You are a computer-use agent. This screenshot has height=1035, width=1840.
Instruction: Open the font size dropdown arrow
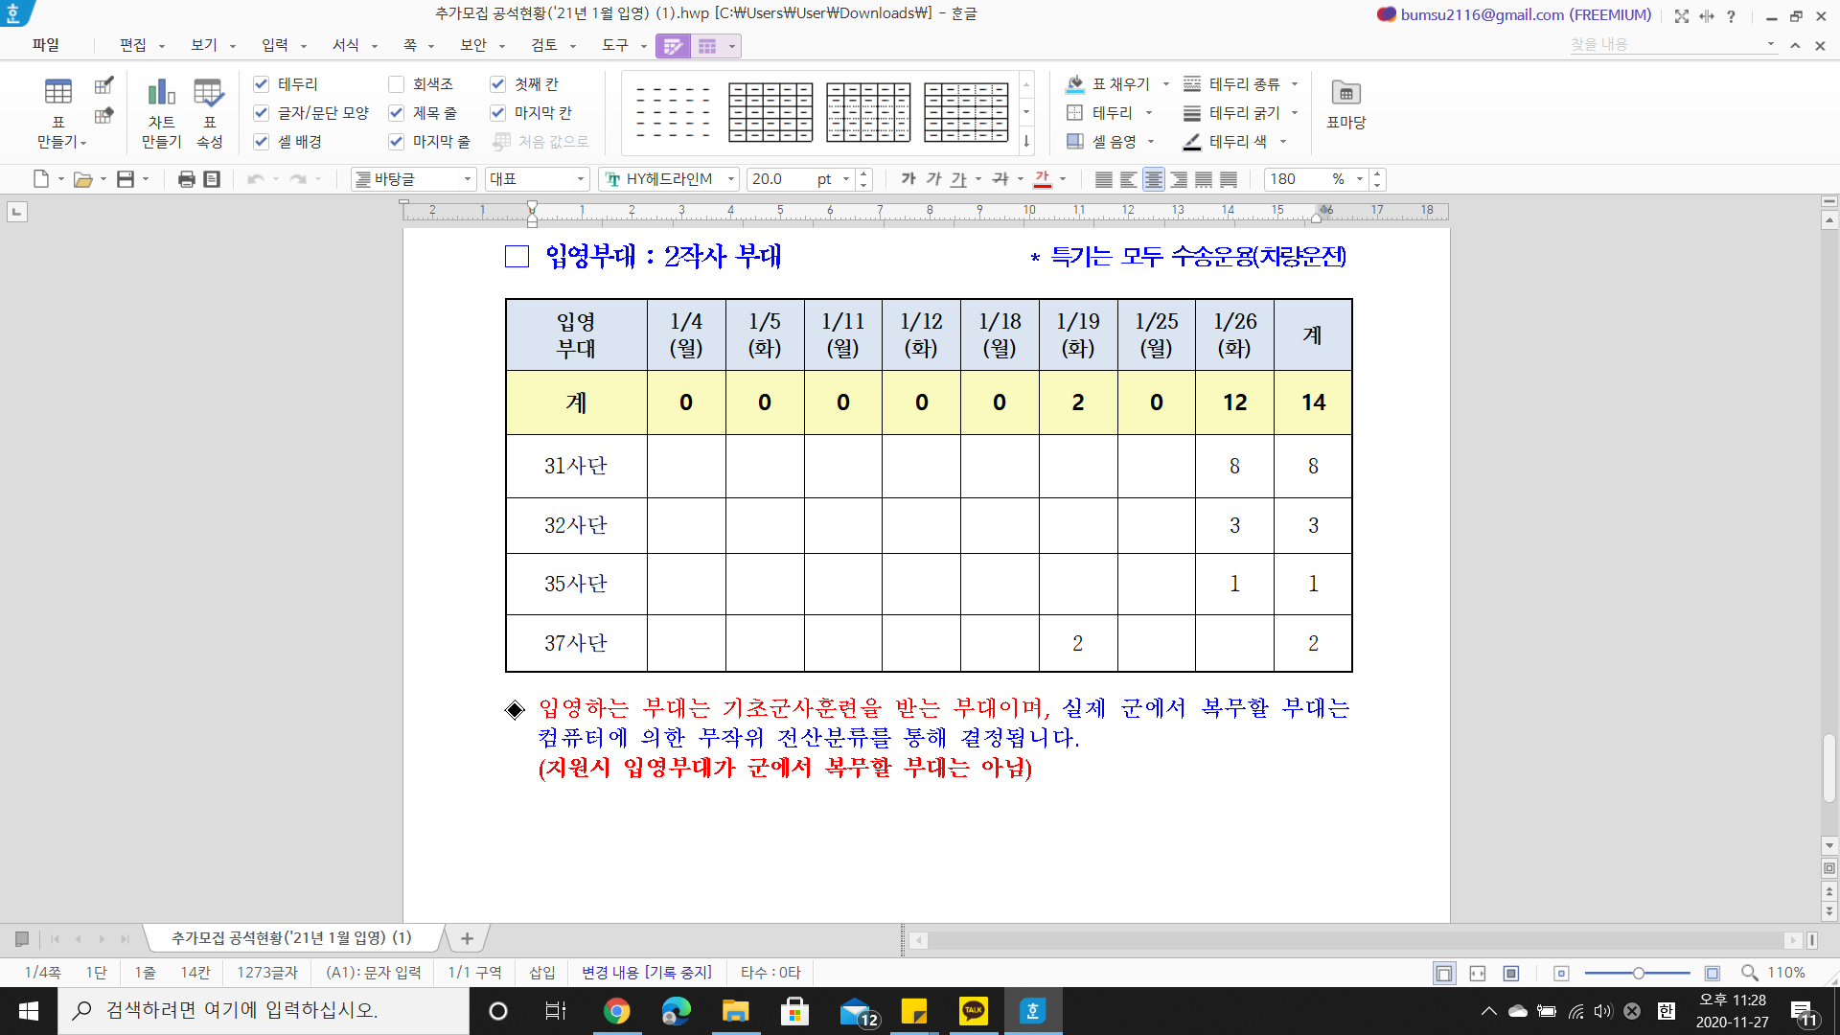pyautogui.click(x=846, y=179)
